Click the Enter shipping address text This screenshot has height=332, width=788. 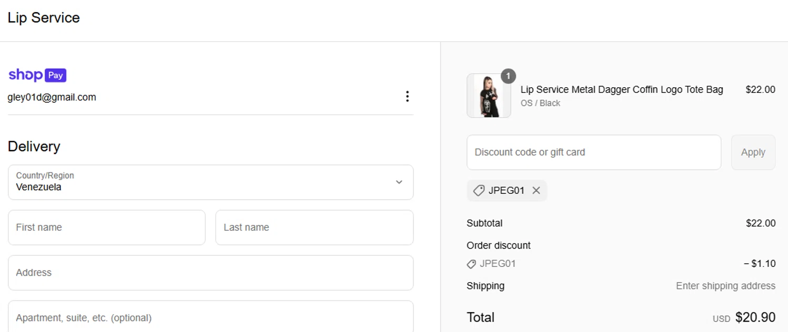725,286
